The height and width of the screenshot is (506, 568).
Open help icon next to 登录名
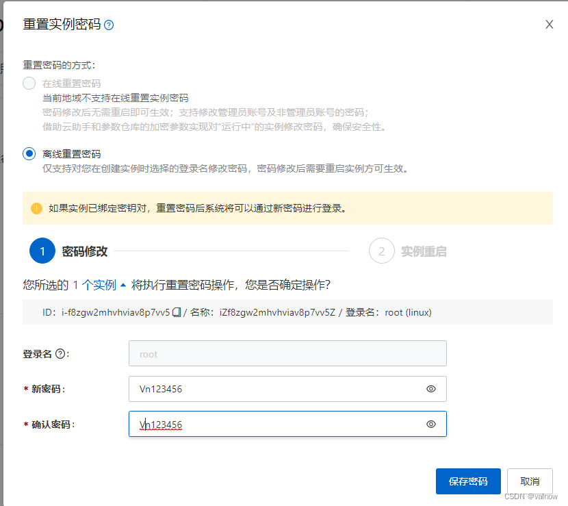pos(60,354)
